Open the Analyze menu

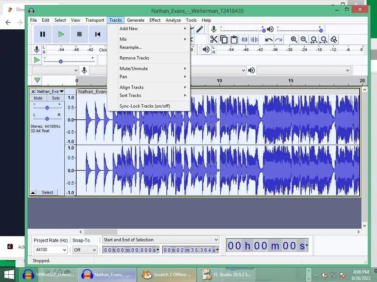[173, 20]
